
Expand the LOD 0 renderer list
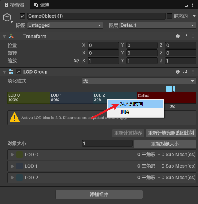13,155
